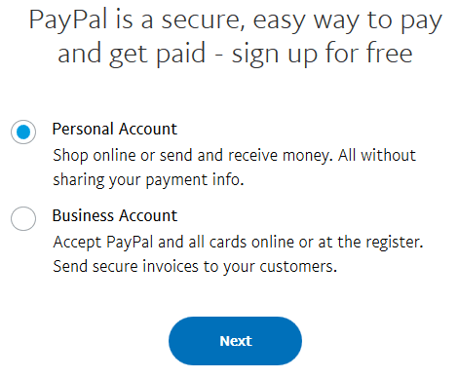Click the 'sign up for free' heading text
Viewport: 458px width, 378px height.
pos(322,54)
